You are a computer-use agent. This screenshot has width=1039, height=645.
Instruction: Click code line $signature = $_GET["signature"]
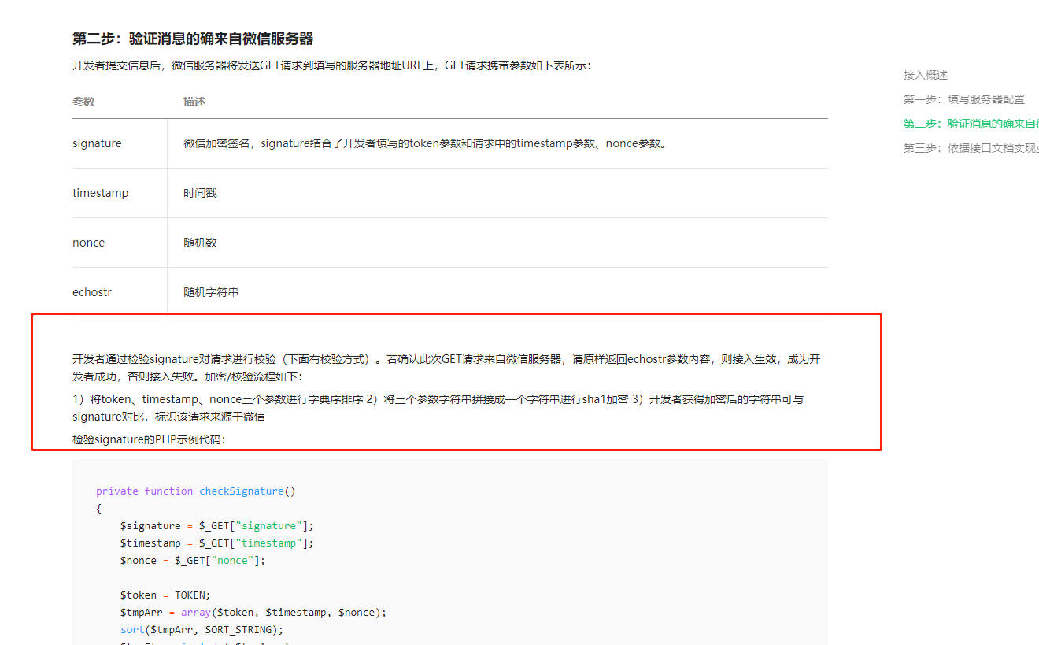point(217,526)
